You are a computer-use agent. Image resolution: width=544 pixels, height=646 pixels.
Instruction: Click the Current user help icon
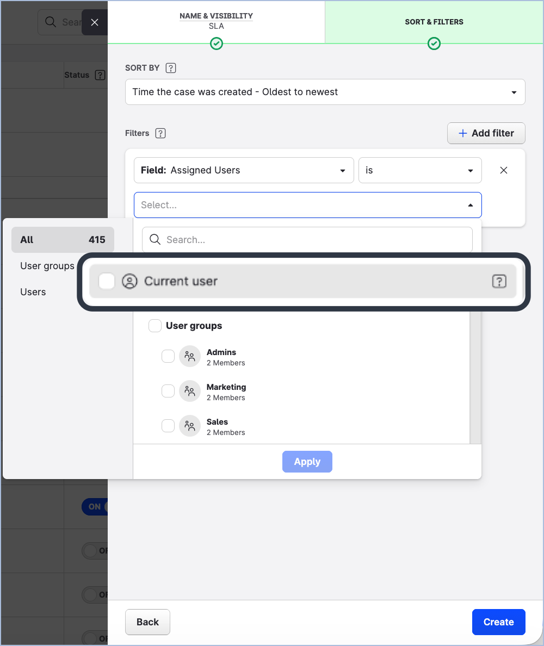(499, 281)
